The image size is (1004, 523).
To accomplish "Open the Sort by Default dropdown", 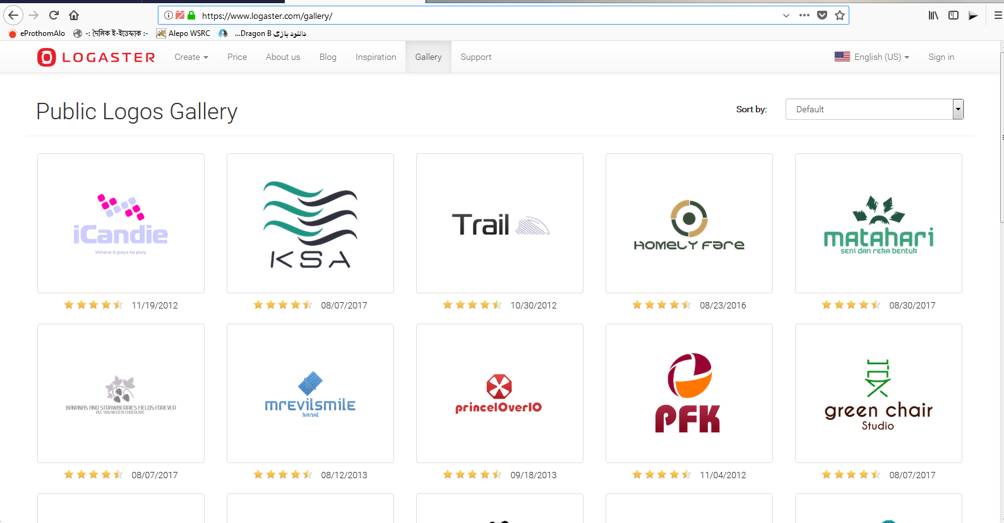I will click(875, 109).
